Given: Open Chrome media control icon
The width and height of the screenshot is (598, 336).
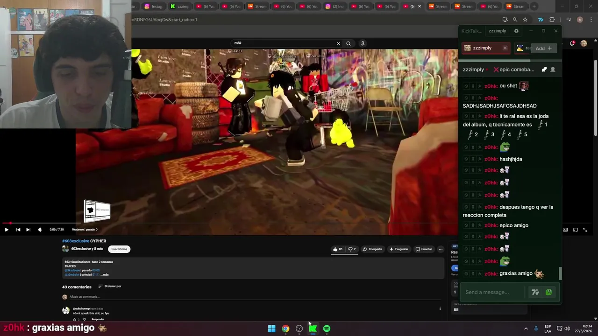Looking at the screenshot, I should coord(569,20).
